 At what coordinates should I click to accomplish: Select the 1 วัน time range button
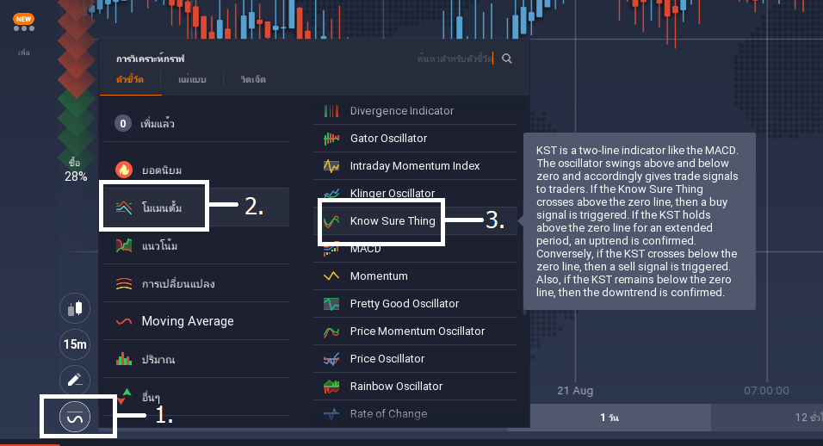coord(610,418)
